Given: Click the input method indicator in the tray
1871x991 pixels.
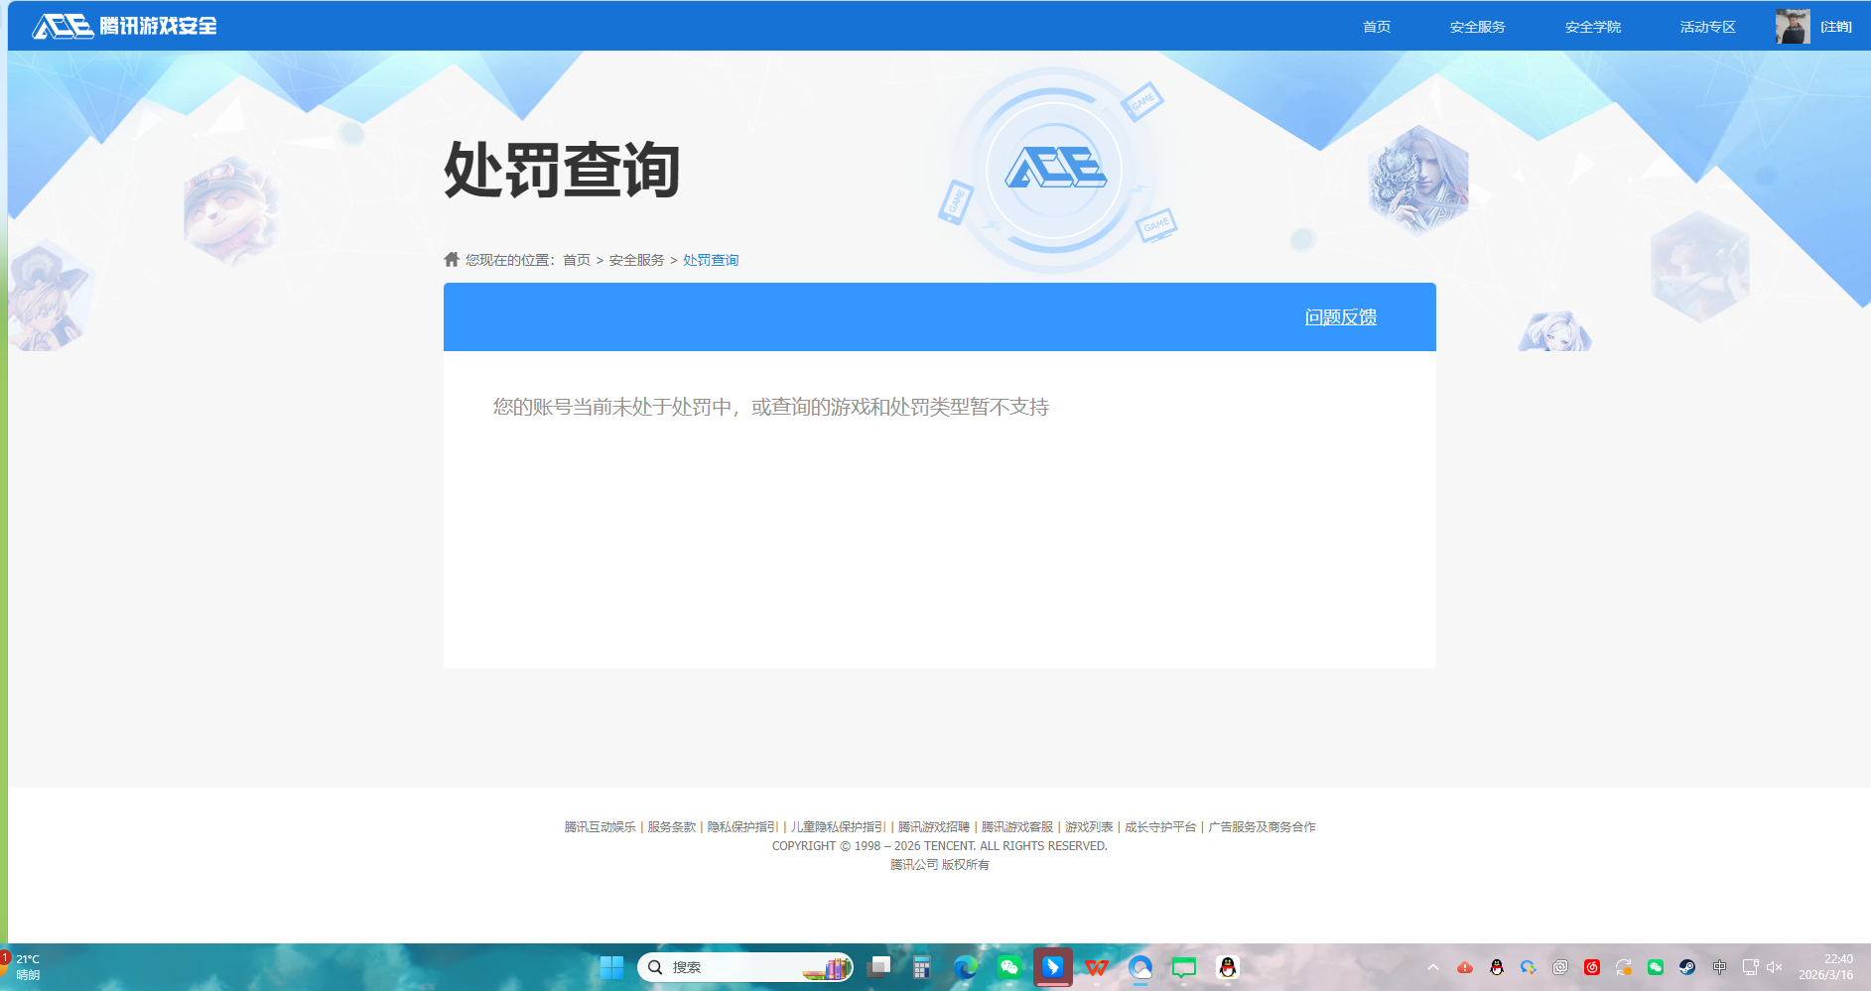Looking at the screenshot, I should click(1720, 967).
